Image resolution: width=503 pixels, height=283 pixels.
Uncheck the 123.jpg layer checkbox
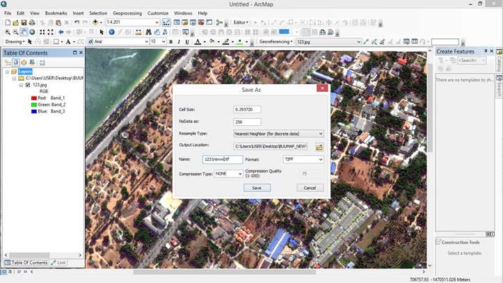pyautogui.click(x=28, y=85)
